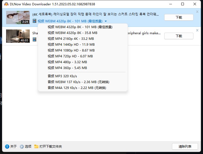Image resolution: width=203 pixels, height=154 pixels.
Task: Open the 2:24 video thumbnail
Action: click(x=18, y=18)
